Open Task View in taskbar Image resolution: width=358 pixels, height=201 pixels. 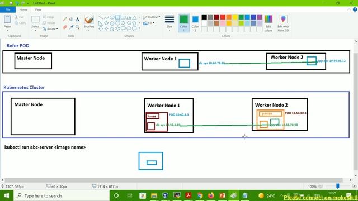click(130, 195)
